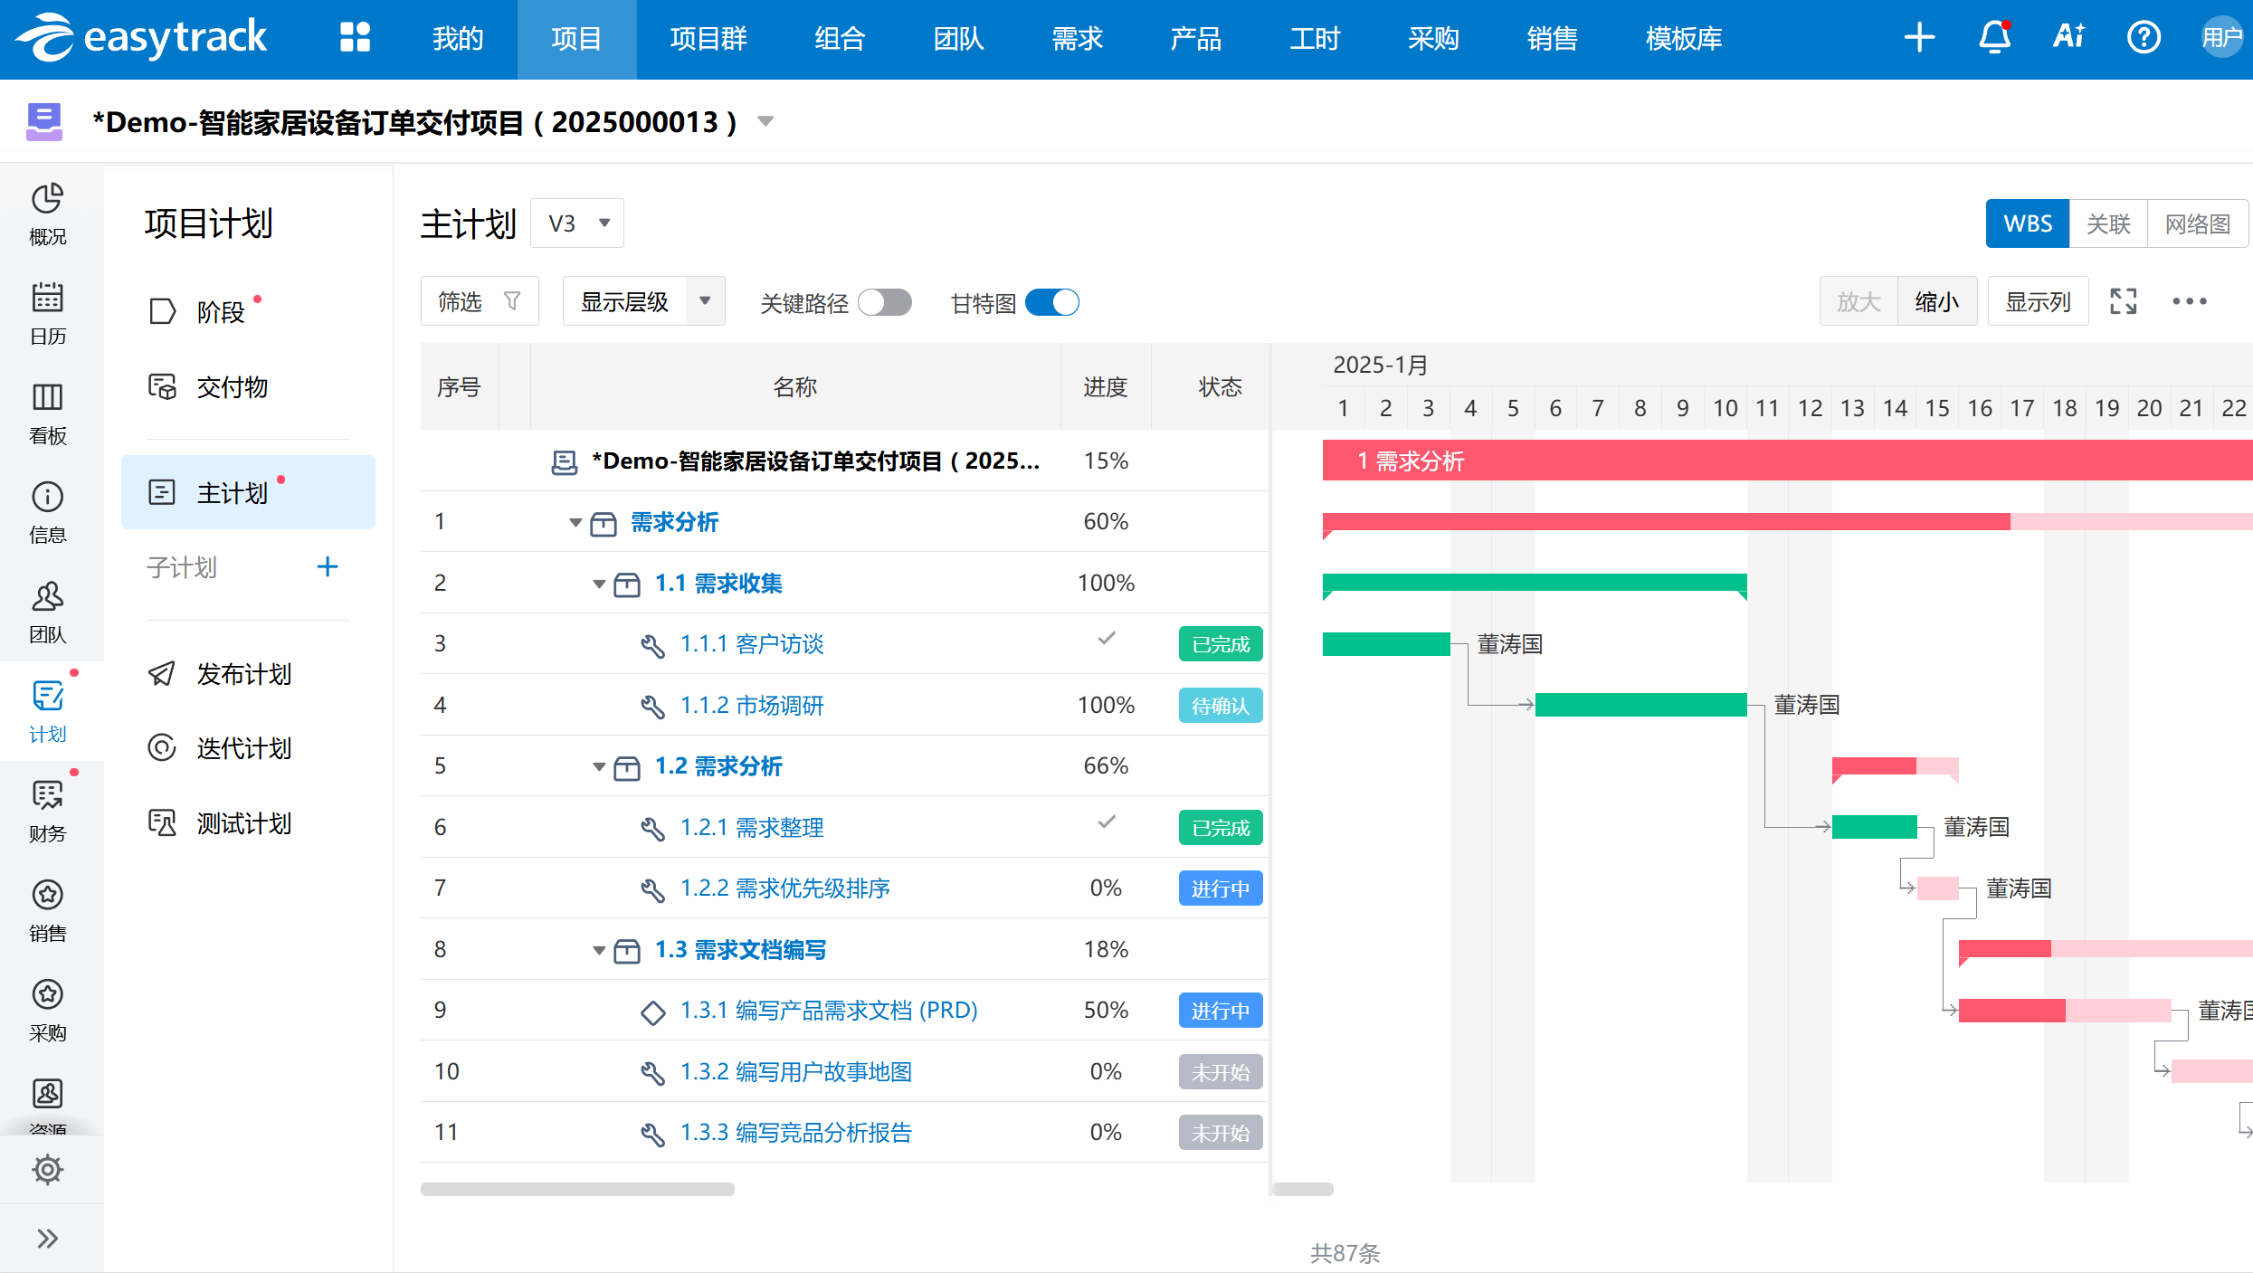Click the fullscreen expand icon
2253x1273 pixels.
click(2123, 301)
